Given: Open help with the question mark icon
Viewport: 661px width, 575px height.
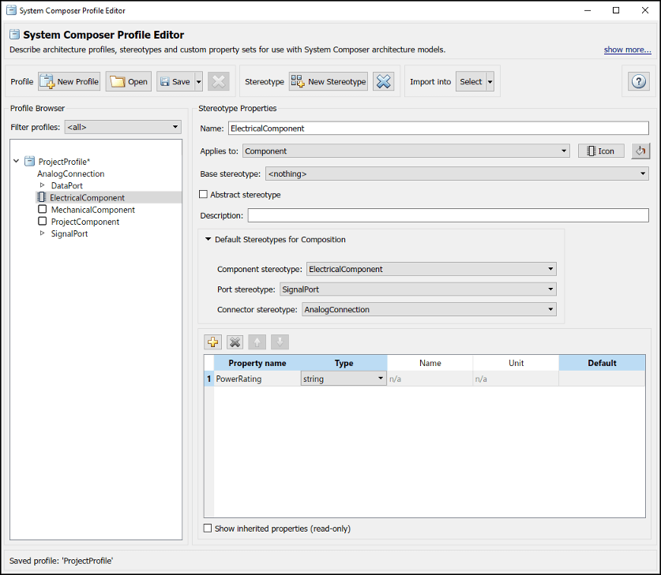Looking at the screenshot, I should (x=639, y=82).
